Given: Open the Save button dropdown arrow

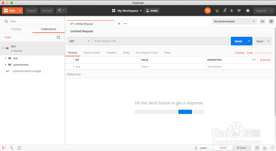Looking at the screenshot, I should click(269, 41).
